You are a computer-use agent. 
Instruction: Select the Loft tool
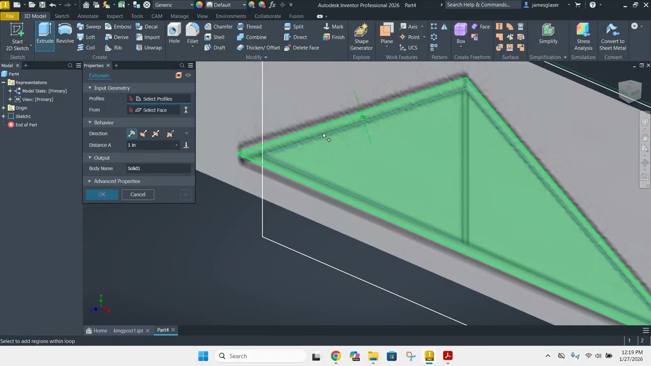(86, 37)
